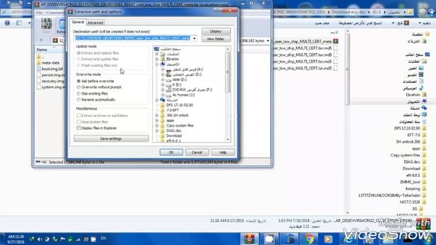Open the File menu in WinRAR

[x=40, y=12]
